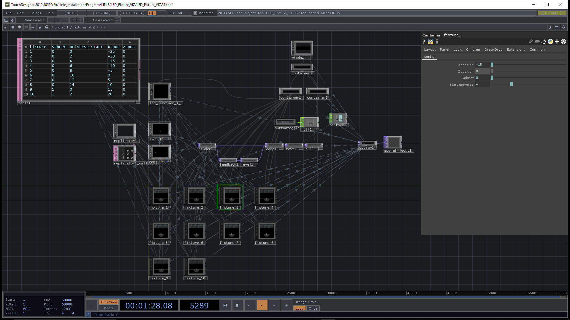The height and width of the screenshot is (320, 570).
Task: Click the [ TUTORIALS ] button
Action: point(132,13)
